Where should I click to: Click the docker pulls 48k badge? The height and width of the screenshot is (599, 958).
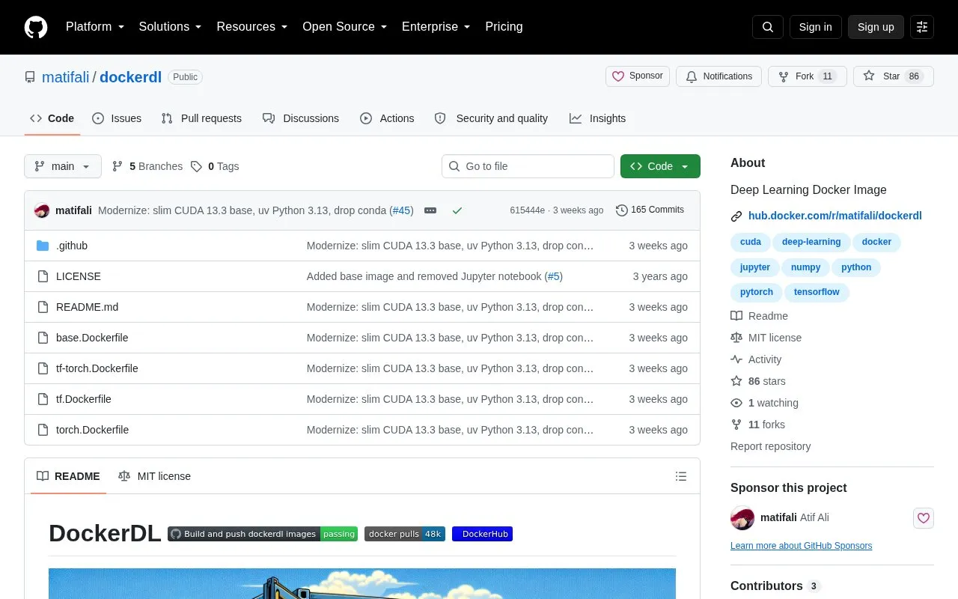(405, 534)
